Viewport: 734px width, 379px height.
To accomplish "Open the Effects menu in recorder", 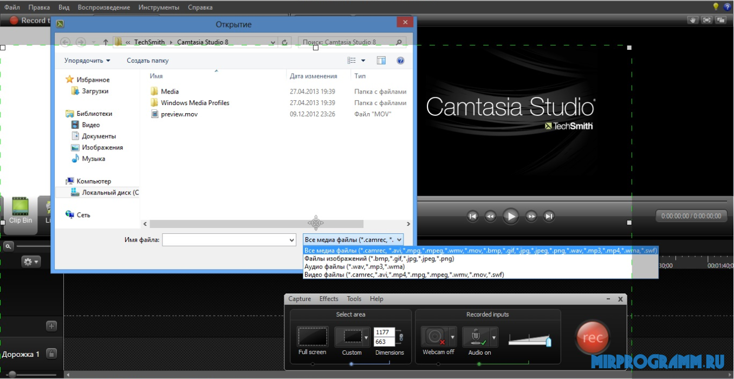I will coord(329,299).
